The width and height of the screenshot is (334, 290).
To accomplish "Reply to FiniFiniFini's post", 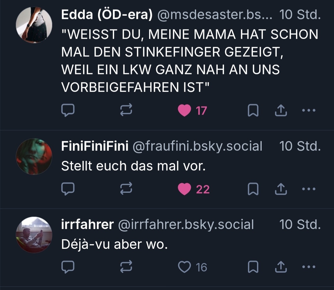I will click(68, 189).
